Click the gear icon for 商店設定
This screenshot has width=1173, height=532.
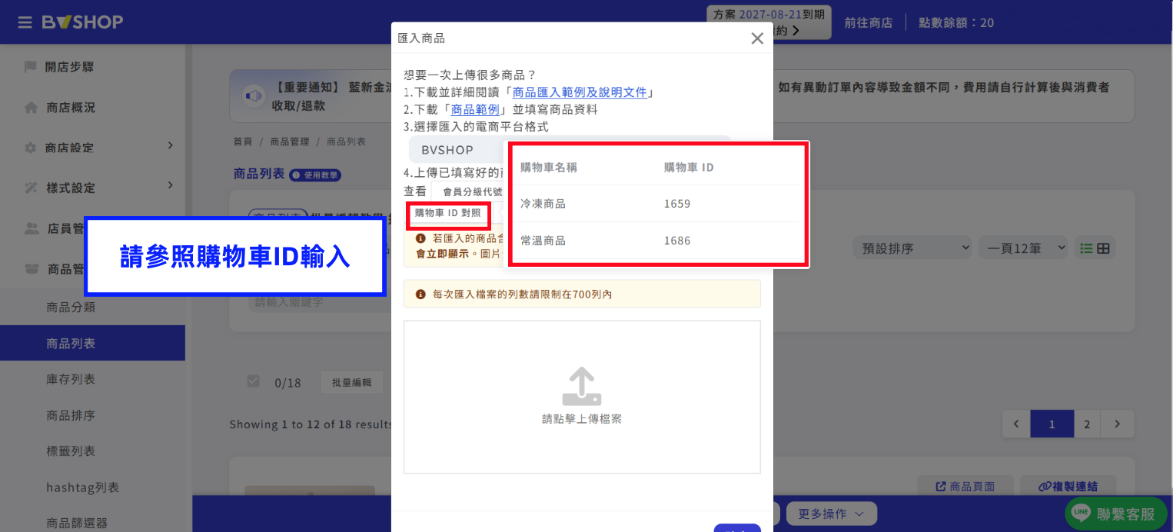coord(31,148)
